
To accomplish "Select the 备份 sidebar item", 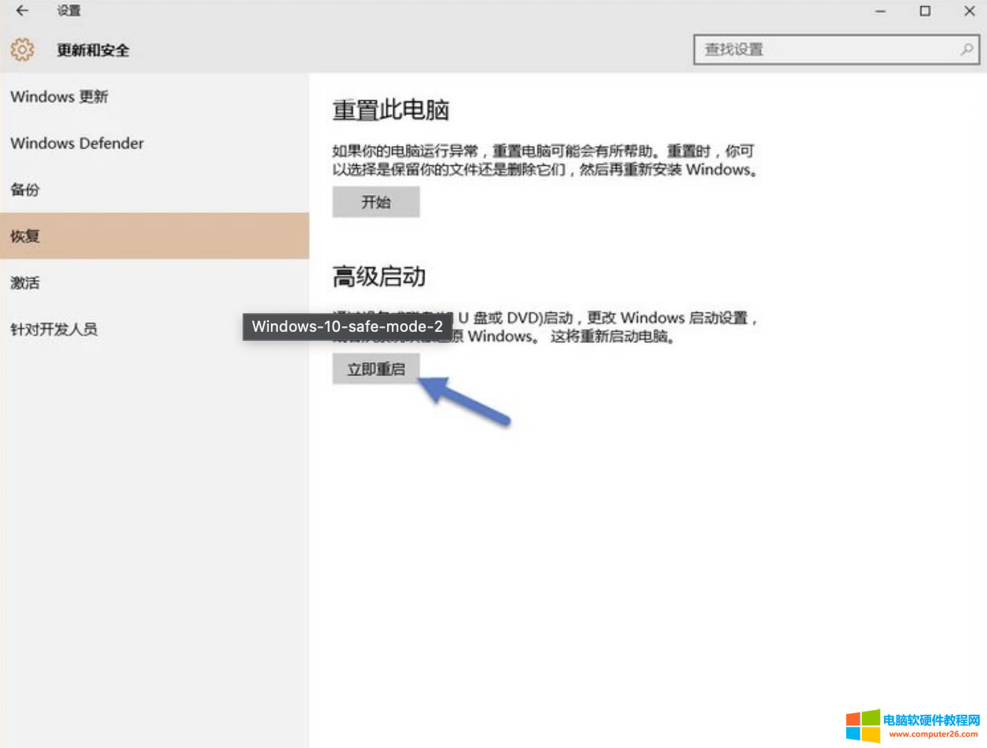I will click(x=154, y=189).
